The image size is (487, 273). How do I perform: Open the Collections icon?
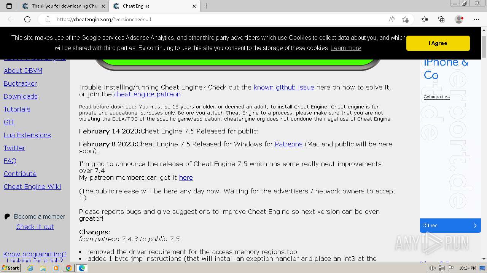[441, 19]
